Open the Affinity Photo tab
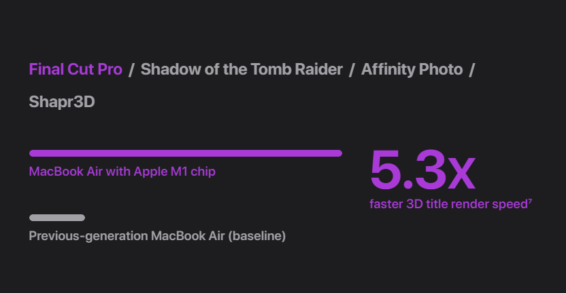This screenshot has height=293, width=566. pyautogui.click(x=412, y=69)
